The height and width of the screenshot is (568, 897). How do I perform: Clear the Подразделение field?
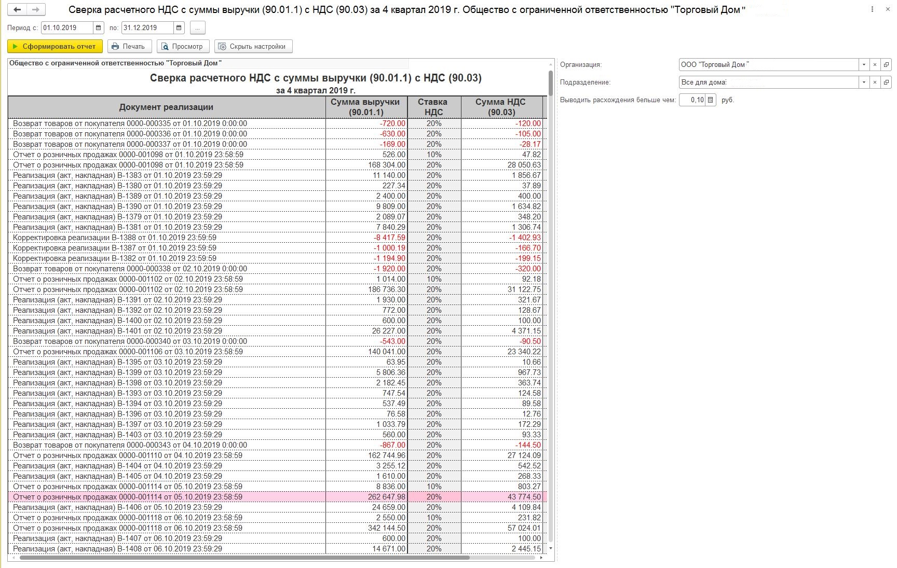click(x=875, y=82)
